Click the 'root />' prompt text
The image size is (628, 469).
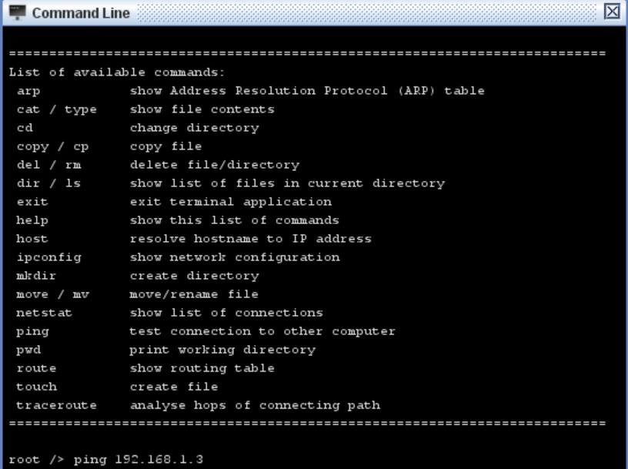34,460
